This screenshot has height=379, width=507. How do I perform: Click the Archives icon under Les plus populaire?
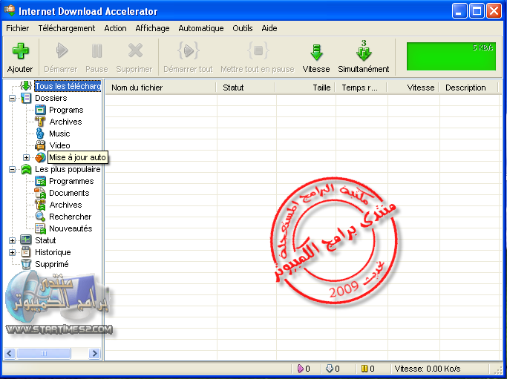click(x=40, y=205)
